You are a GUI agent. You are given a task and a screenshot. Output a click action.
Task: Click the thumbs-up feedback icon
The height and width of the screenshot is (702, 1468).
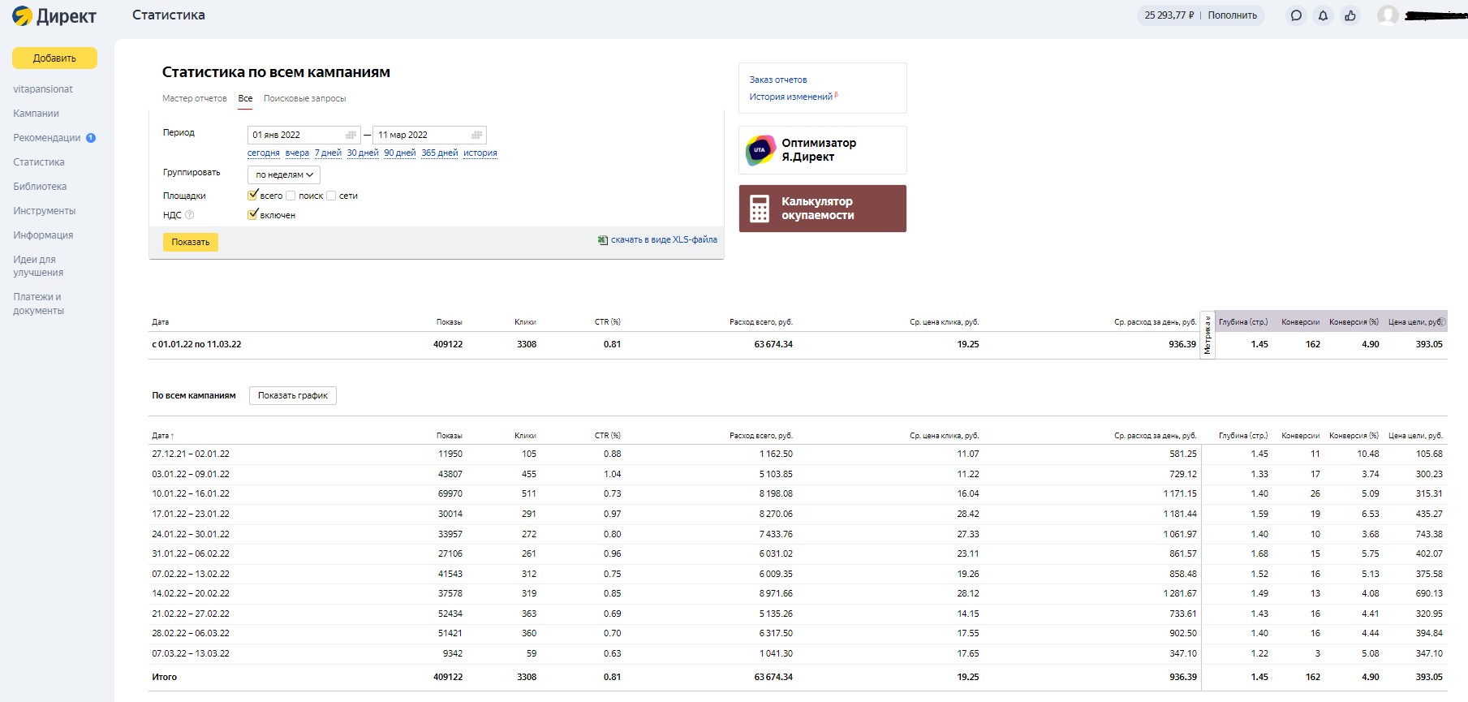(1350, 15)
